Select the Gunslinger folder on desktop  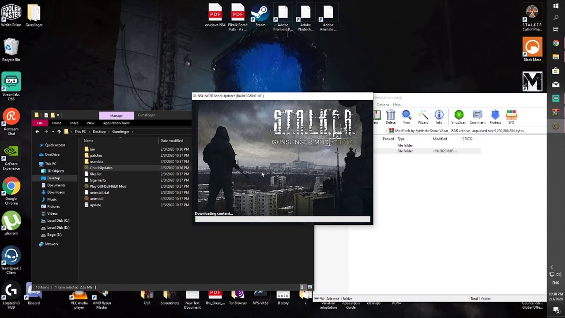click(34, 16)
